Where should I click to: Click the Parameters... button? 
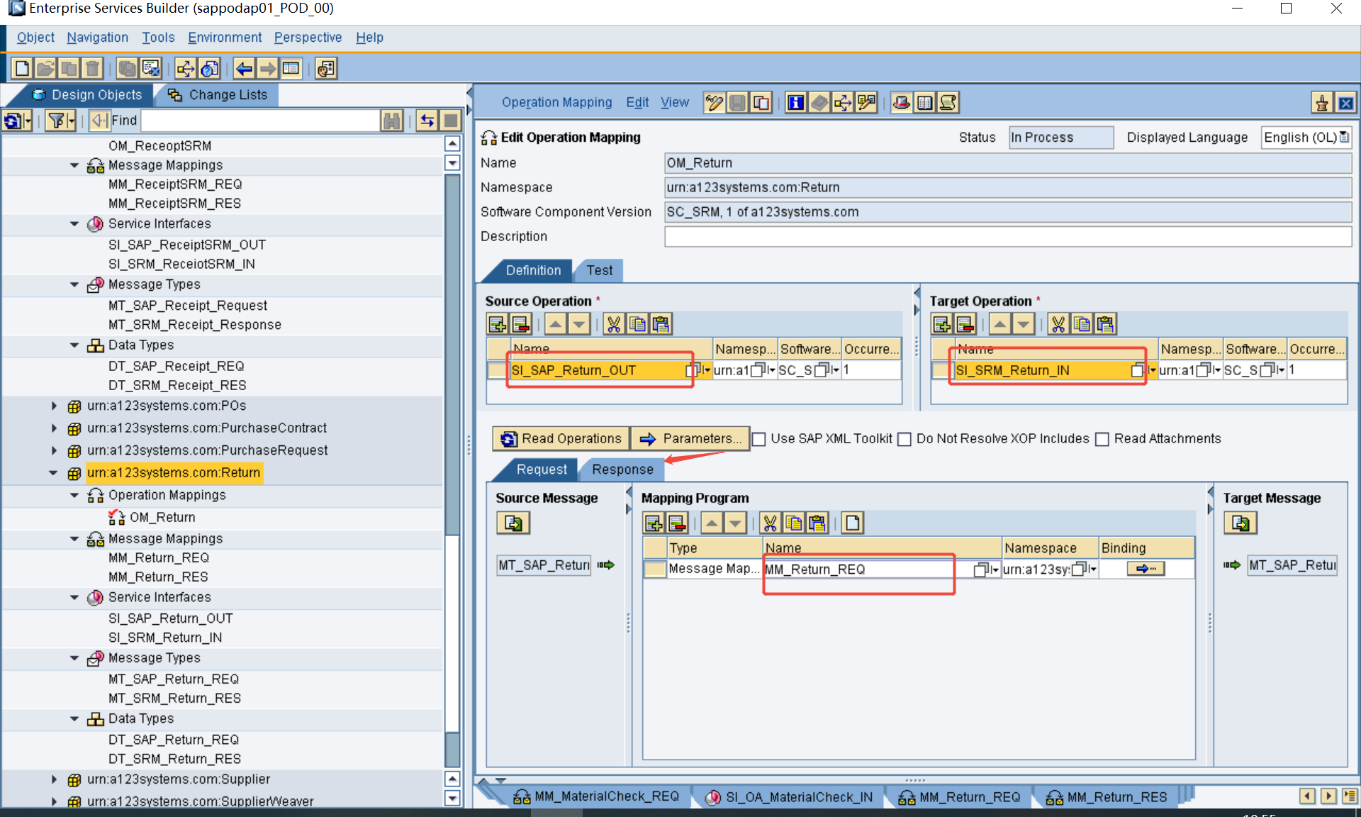pyautogui.click(x=691, y=439)
